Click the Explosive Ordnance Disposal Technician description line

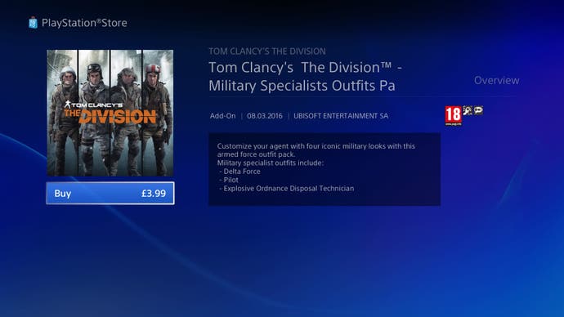(x=287, y=189)
